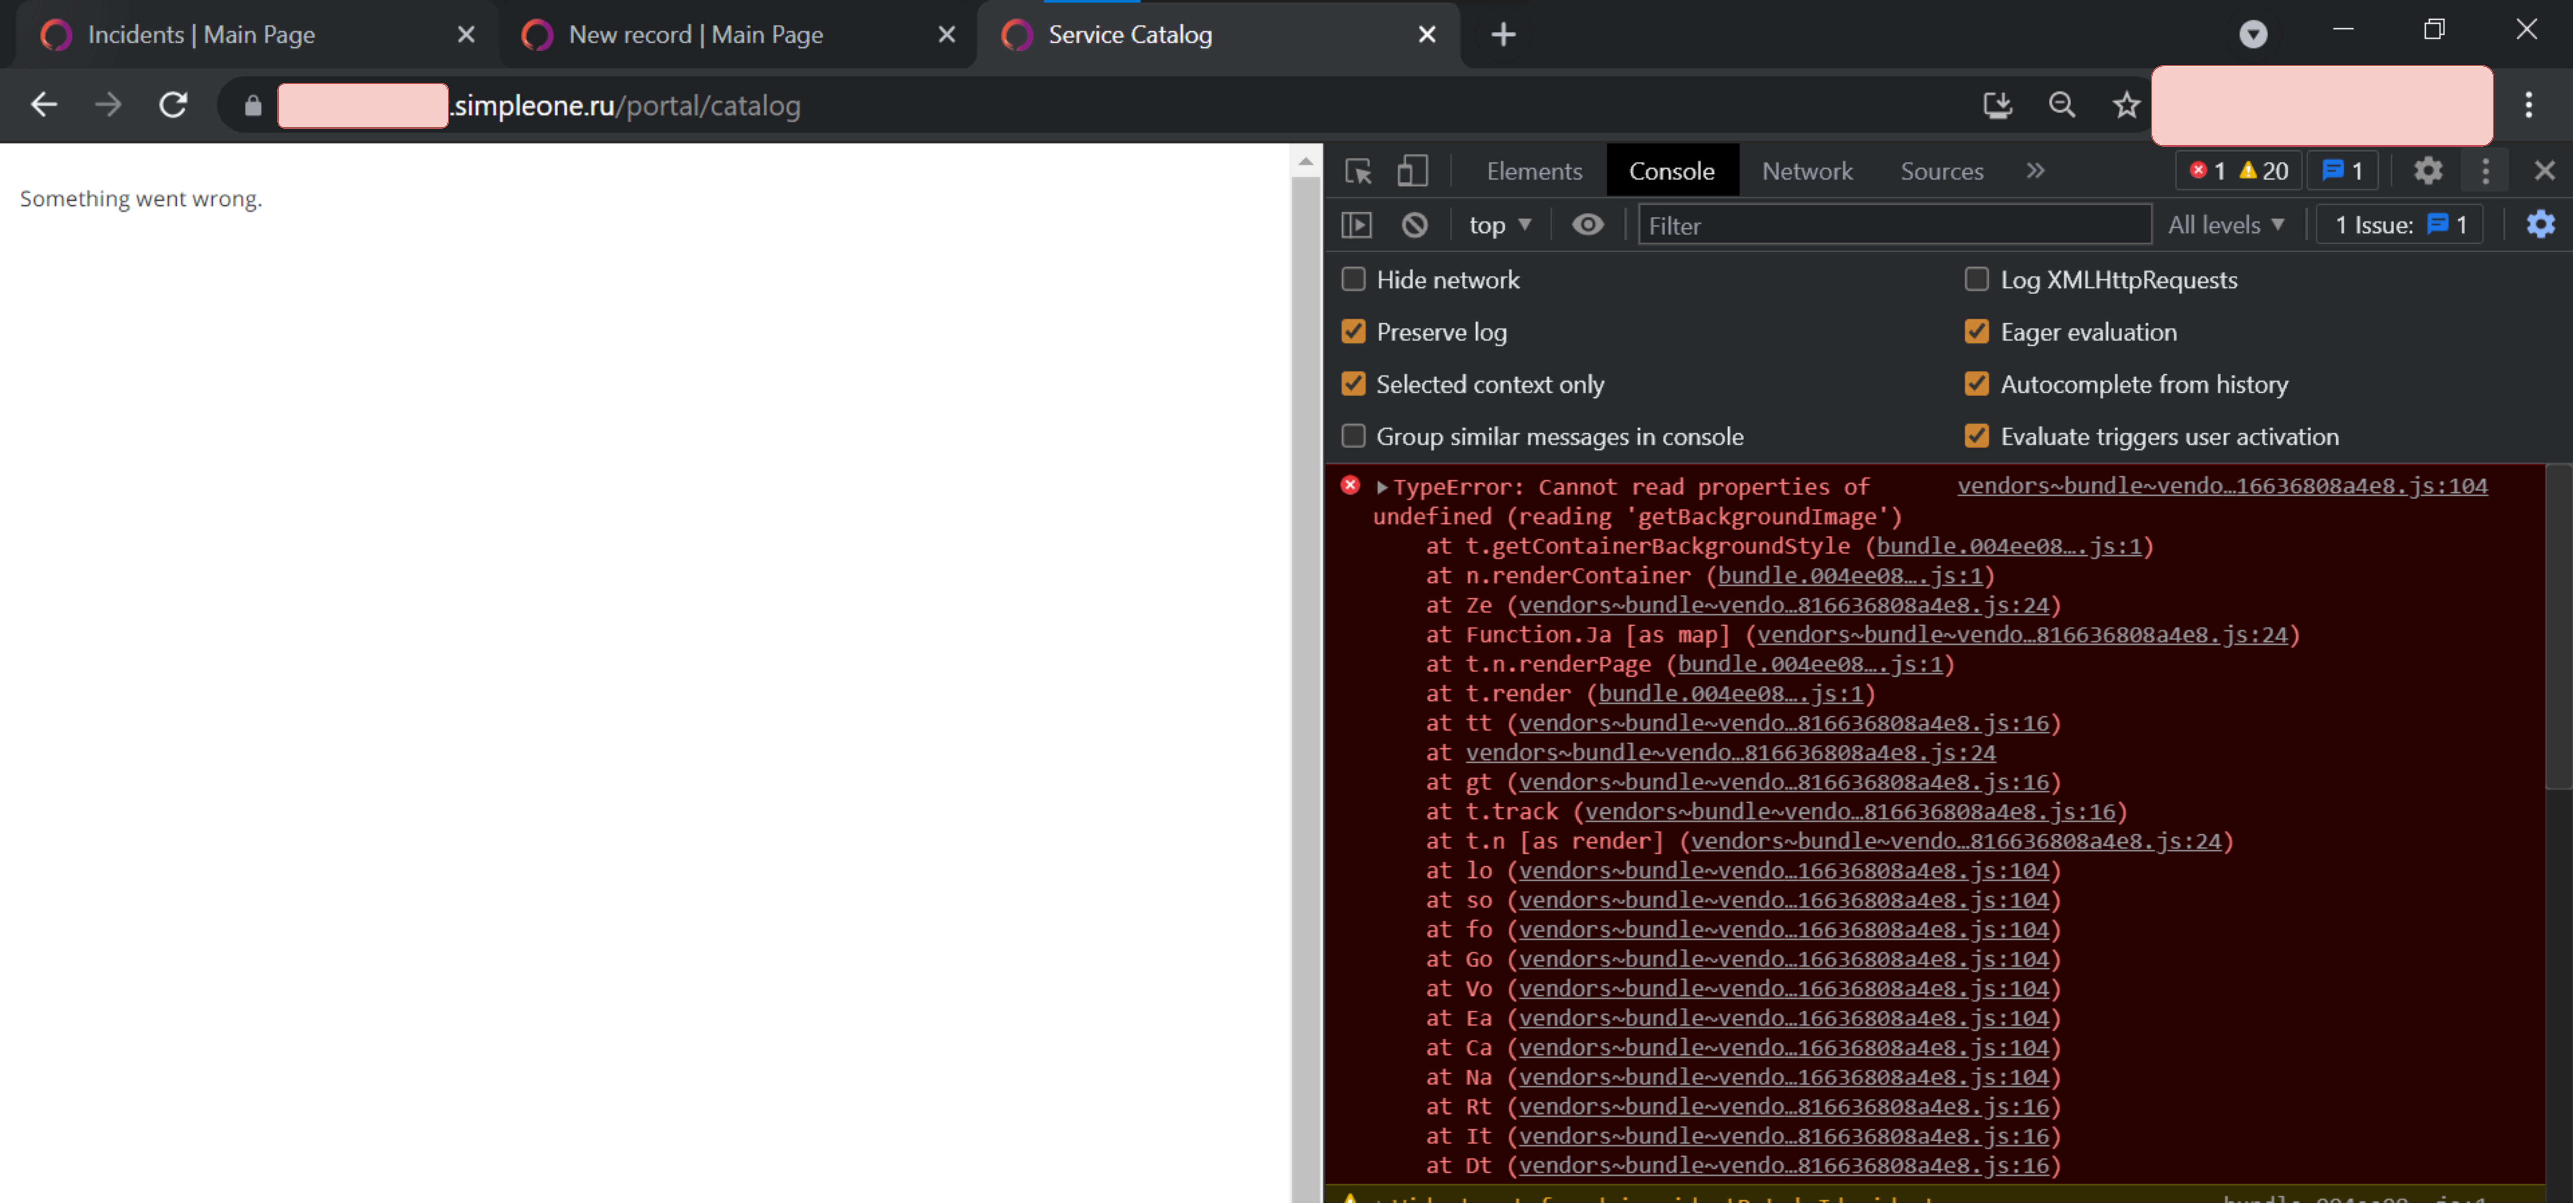The height and width of the screenshot is (1204, 2576).
Task: Toggle the device toolbar icon
Action: (x=1412, y=171)
